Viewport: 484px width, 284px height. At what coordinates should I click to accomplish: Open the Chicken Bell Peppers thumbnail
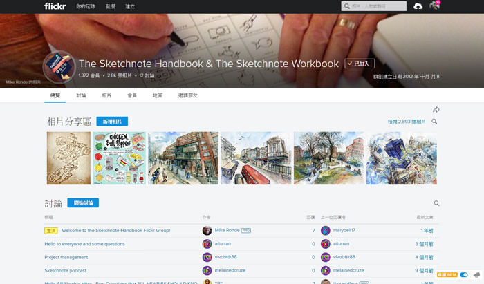[118, 158]
